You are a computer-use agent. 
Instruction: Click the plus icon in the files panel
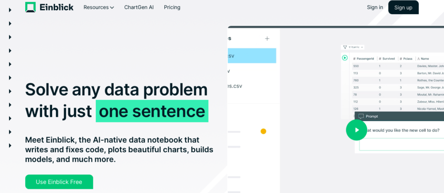267,39
